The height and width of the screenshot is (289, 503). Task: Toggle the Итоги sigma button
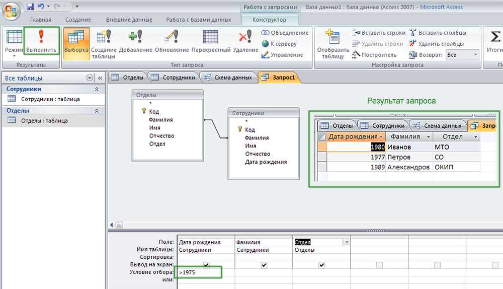(x=495, y=41)
